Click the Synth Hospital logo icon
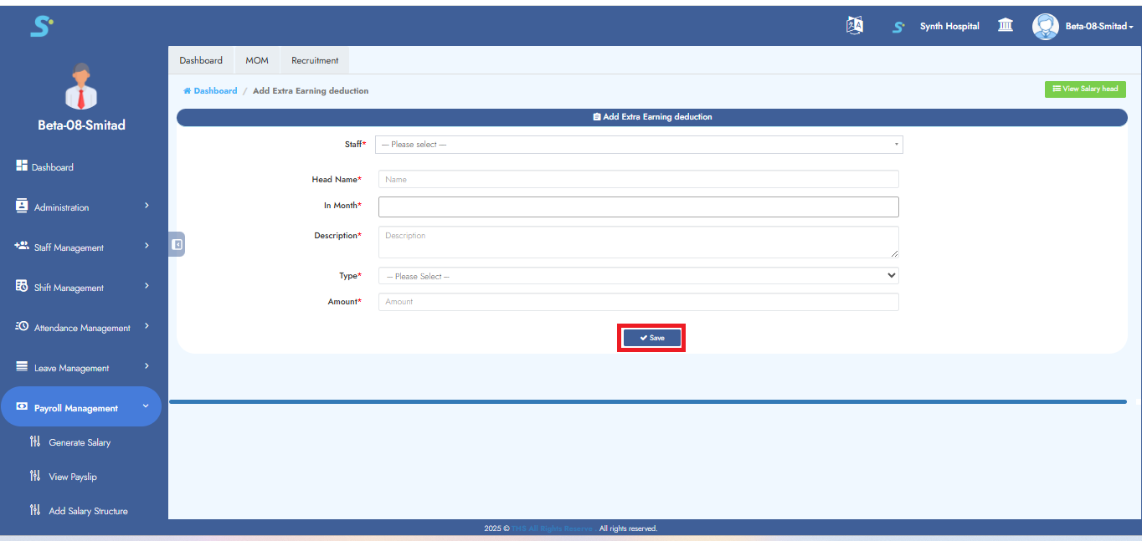 898,27
